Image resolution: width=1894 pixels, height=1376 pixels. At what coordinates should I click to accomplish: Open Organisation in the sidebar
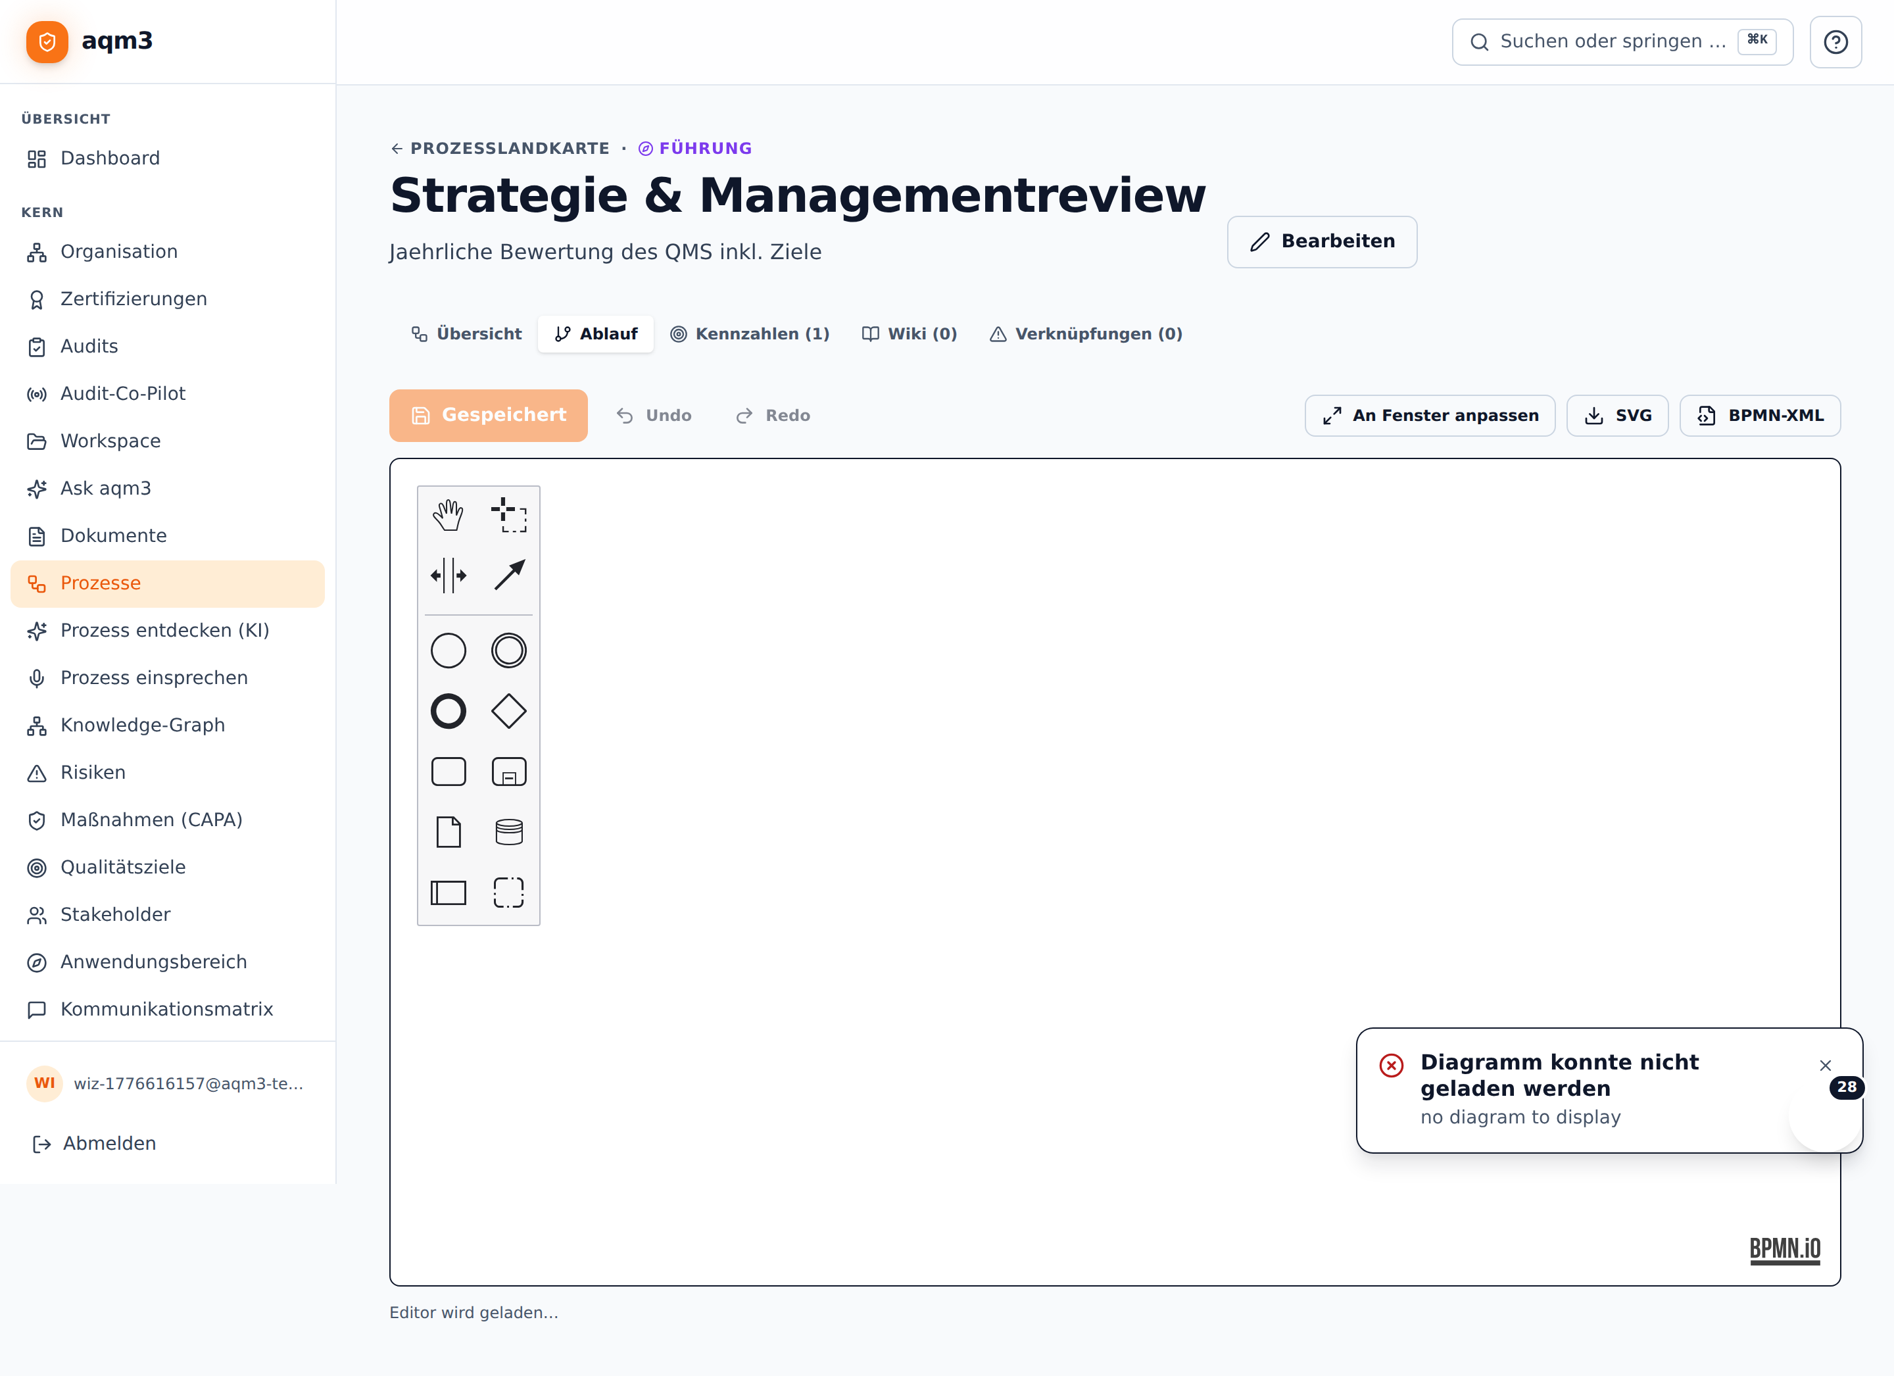(x=167, y=253)
